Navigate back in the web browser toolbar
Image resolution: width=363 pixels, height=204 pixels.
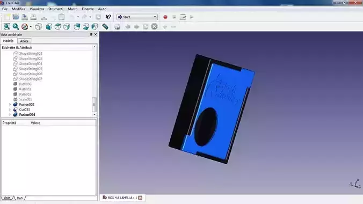pos(128,27)
